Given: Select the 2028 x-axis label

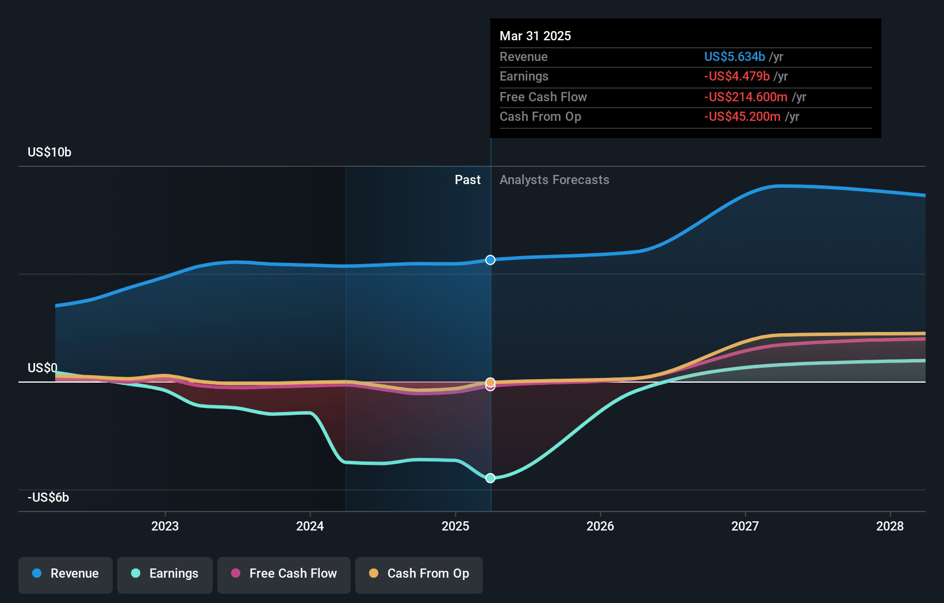Looking at the screenshot, I should coord(890,526).
